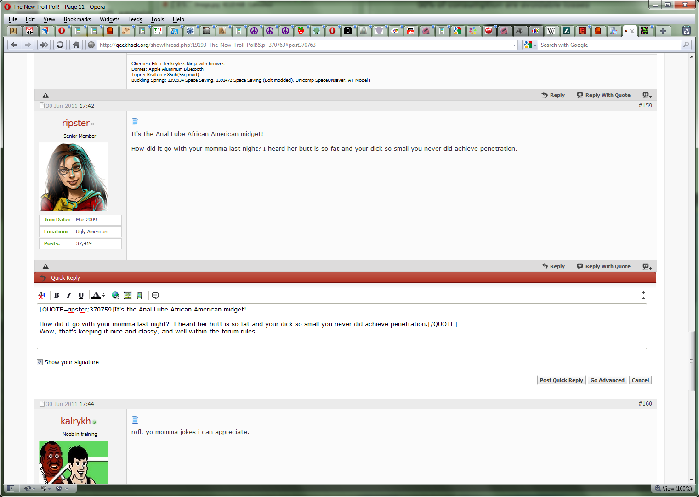This screenshot has width=699, height=497.
Task: Open the Widgets menu
Action: pyautogui.click(x=109, y=19)
